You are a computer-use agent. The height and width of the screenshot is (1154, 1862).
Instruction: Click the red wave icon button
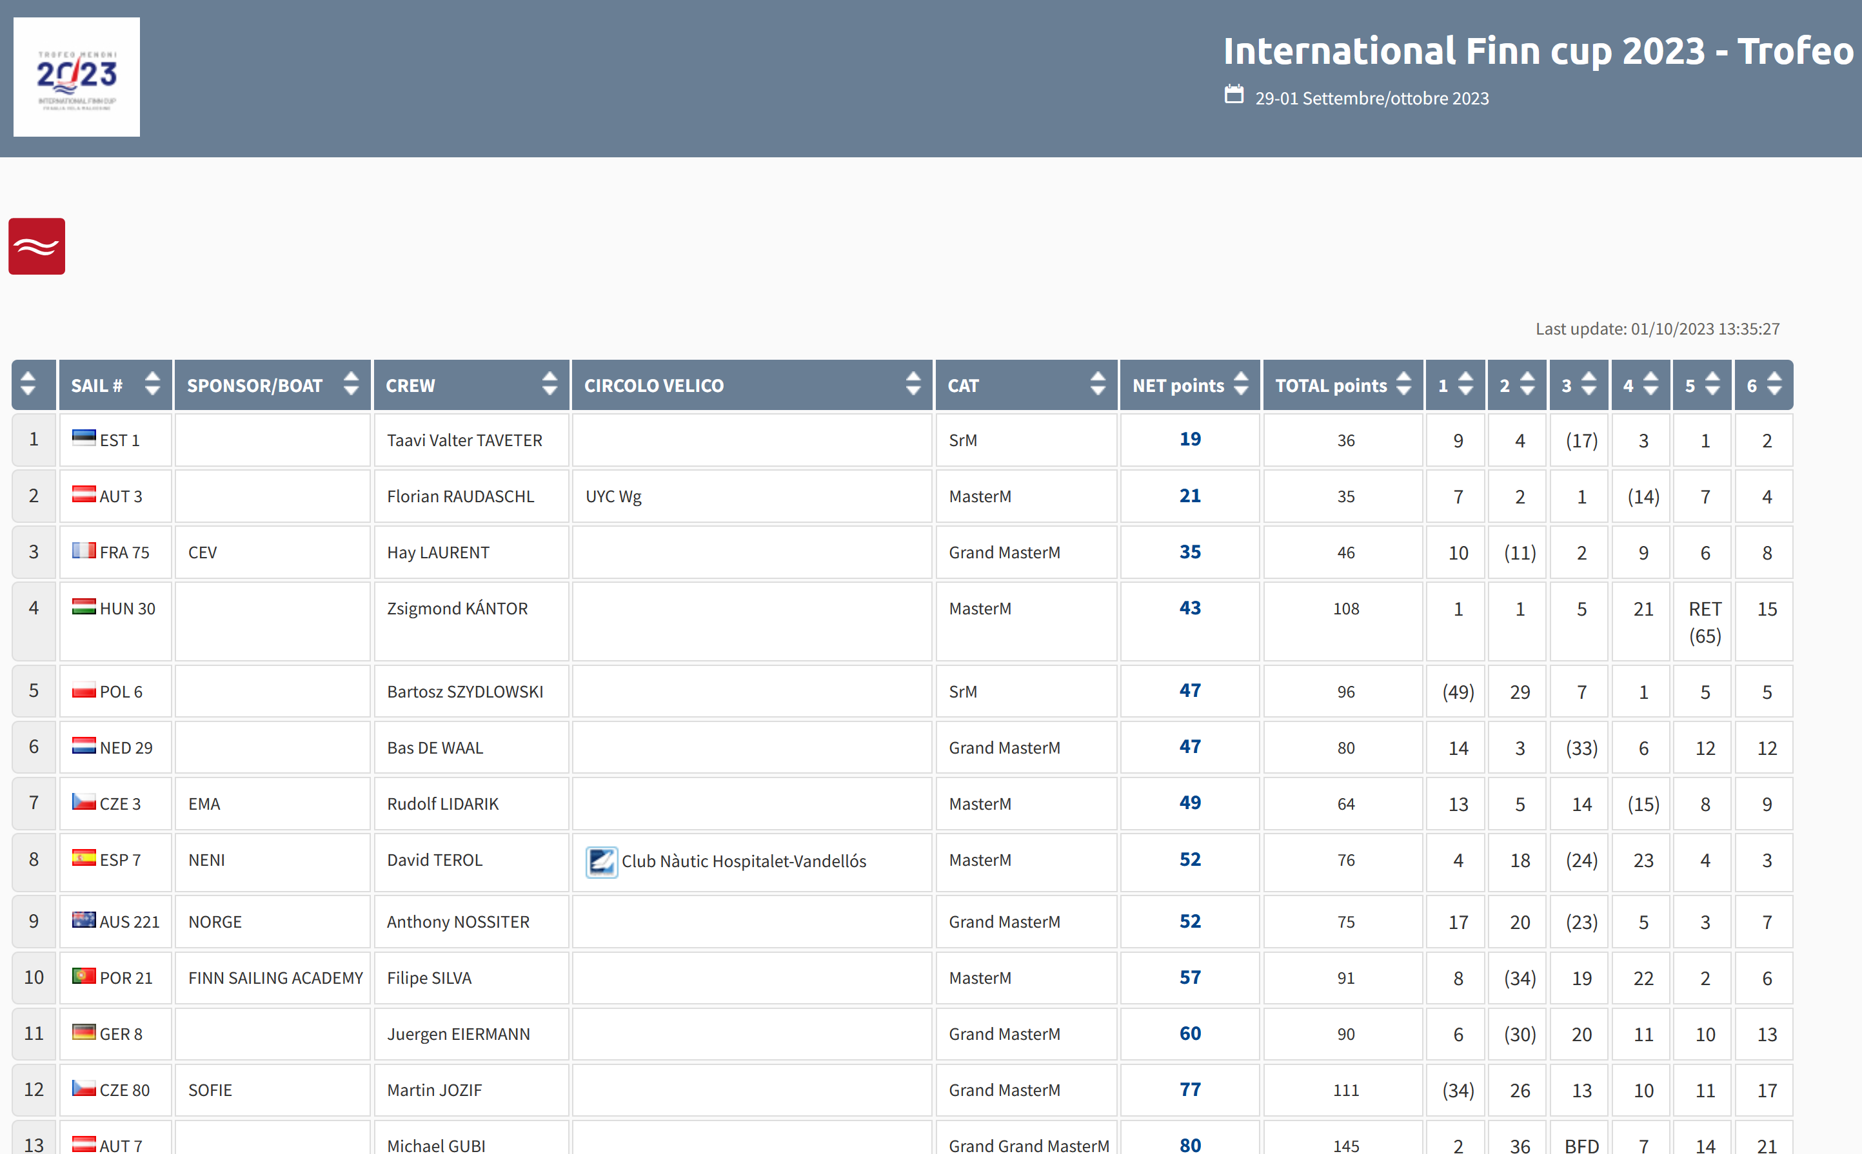pyautogui.click(x=37, y=246)
